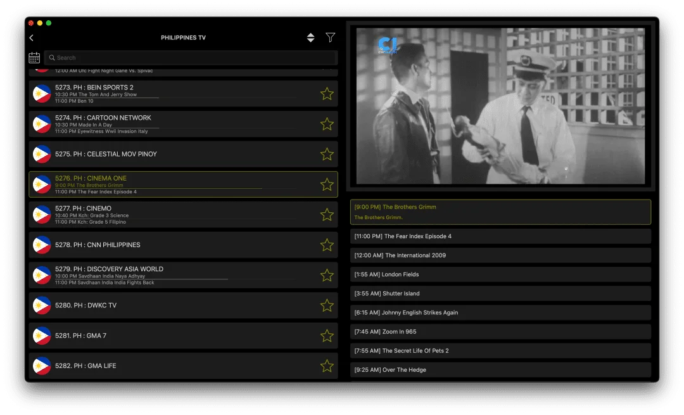The image size is (684, 415).
Task: Select the 9:25 AM Over The Hedge entry
Action: point(500,369)
